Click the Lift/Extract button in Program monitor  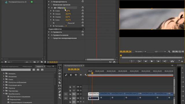tap(172, 61)
